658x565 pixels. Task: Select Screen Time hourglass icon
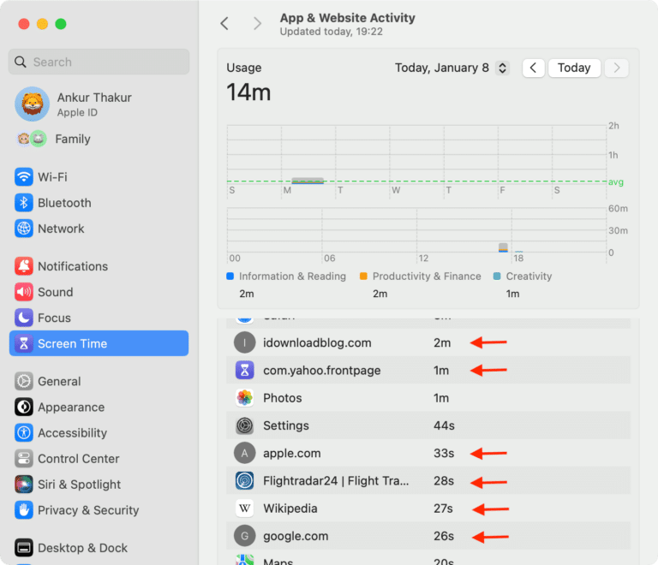coord(24,343)
